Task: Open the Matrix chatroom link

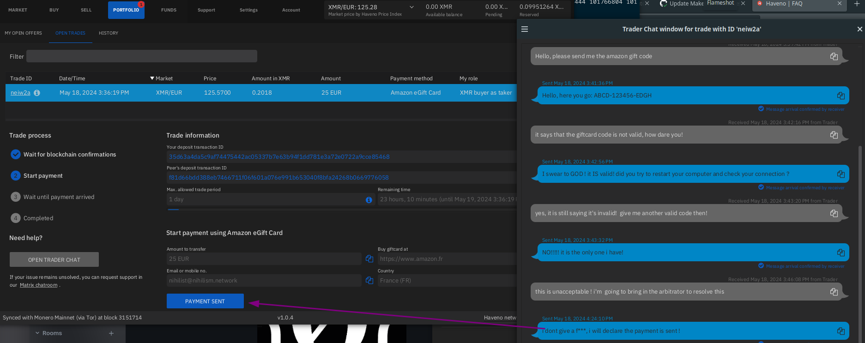Action: pos(39,285)
